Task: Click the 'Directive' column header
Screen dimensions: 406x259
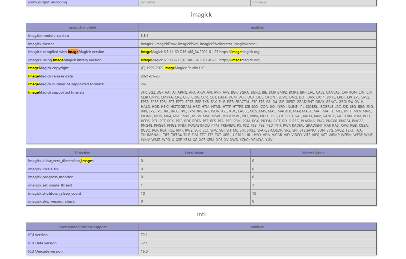Action: coord(82,153)
